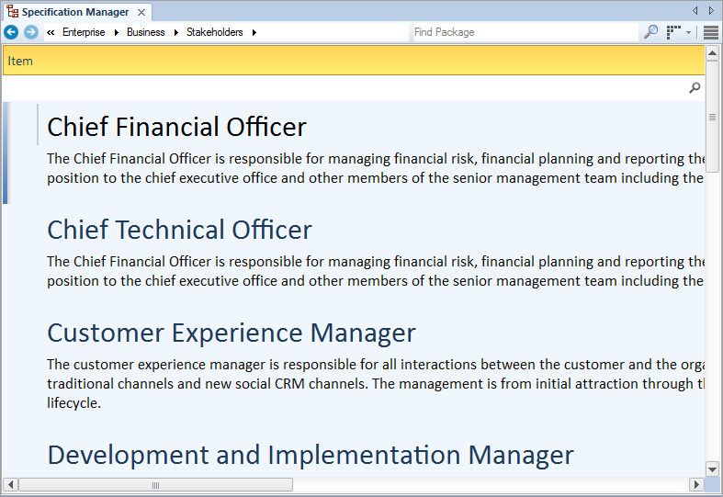This screenshot has width=723, height=497.
Task: Expand the breadcrumb double-chevron overflow
Action: click(51, 32)
